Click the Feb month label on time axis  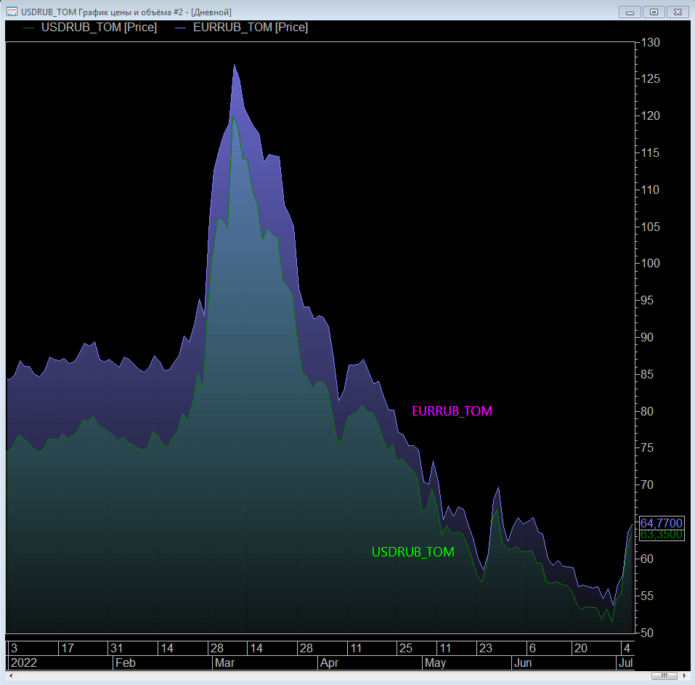click(125, 662)
